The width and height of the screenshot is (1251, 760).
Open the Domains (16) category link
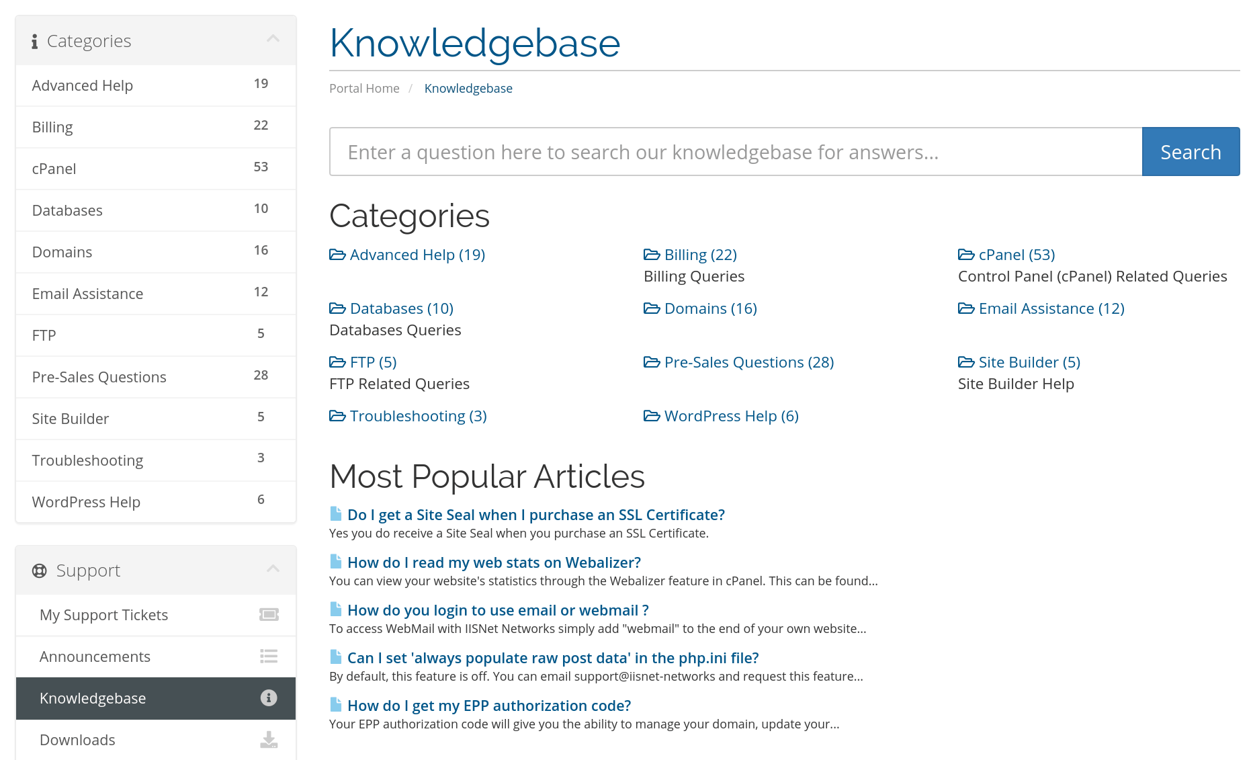pyautogui.click(x=710, y=308)
